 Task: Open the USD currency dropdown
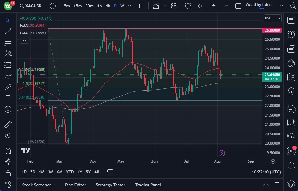272,18
